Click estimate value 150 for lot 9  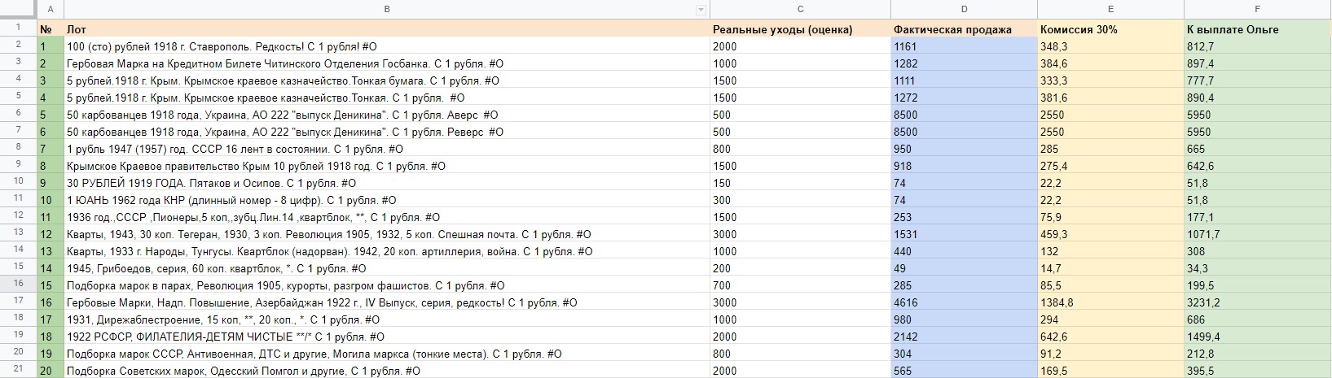800,183
